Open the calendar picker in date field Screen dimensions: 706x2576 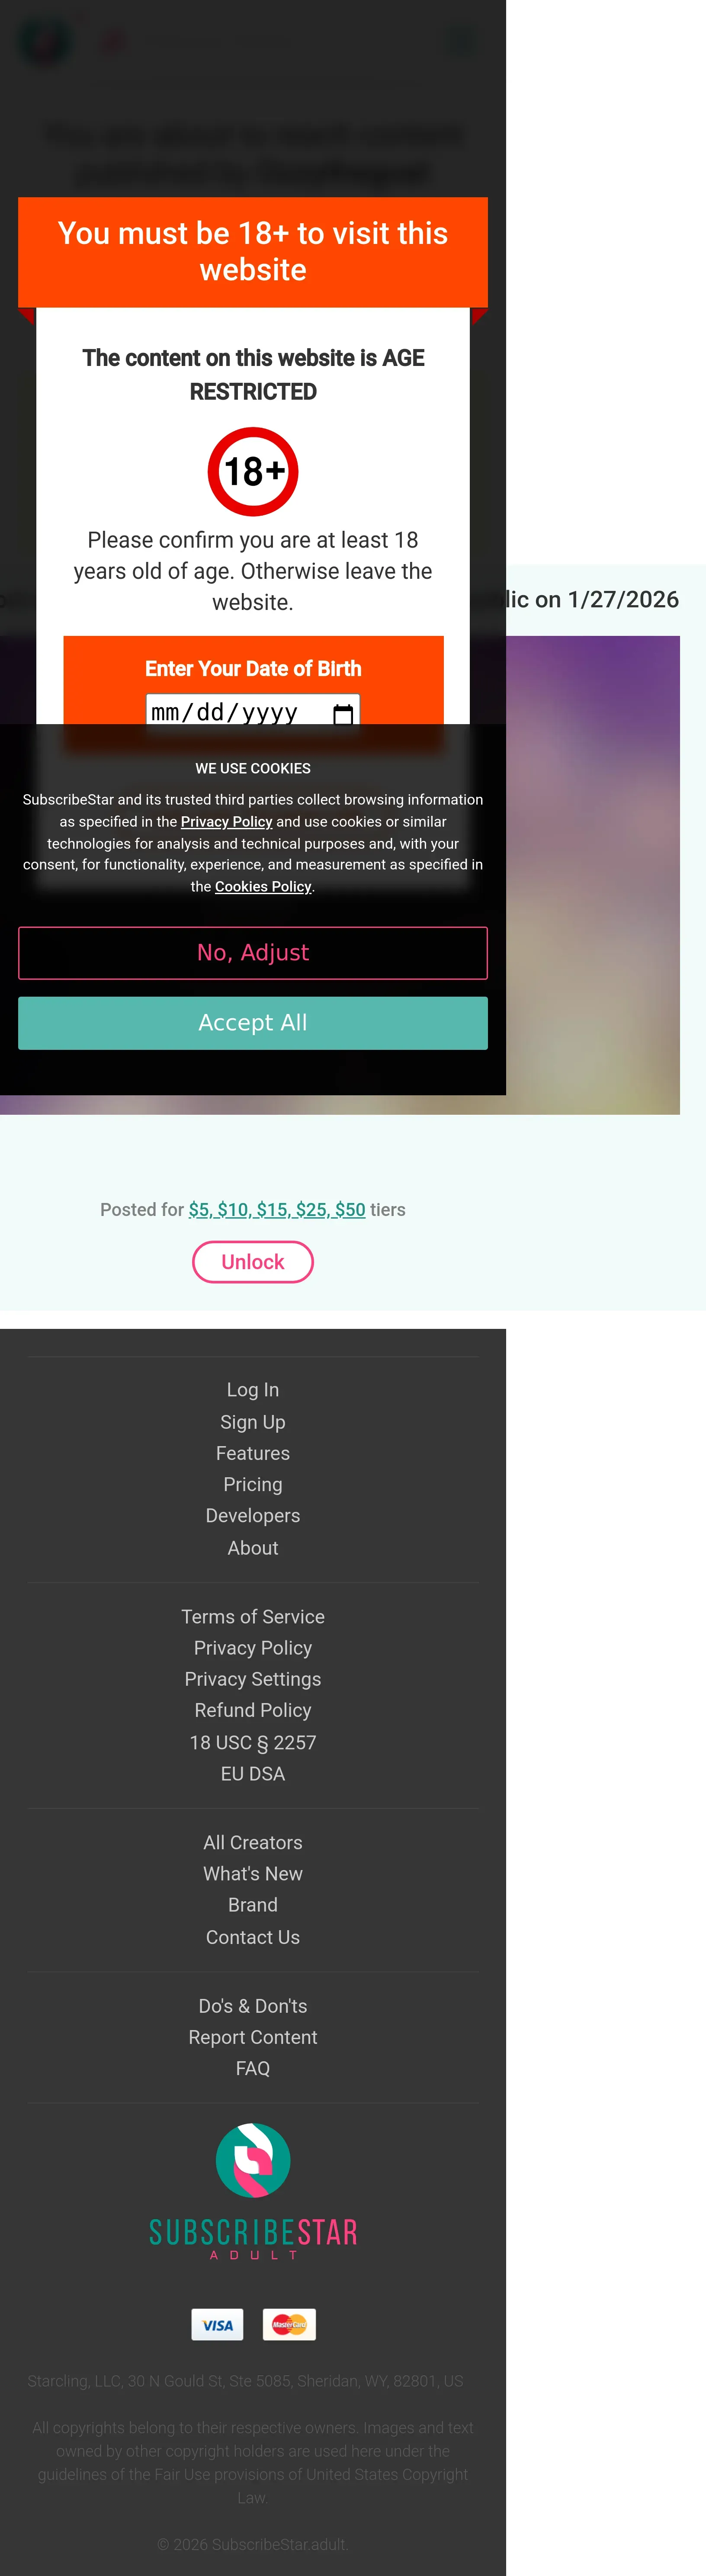pos(343,713)
